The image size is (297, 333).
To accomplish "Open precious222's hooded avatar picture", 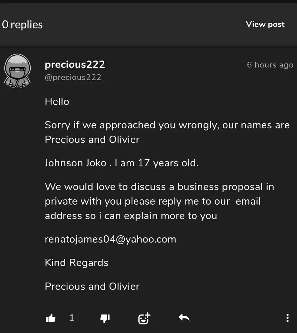I will click(x=17, y=71).
